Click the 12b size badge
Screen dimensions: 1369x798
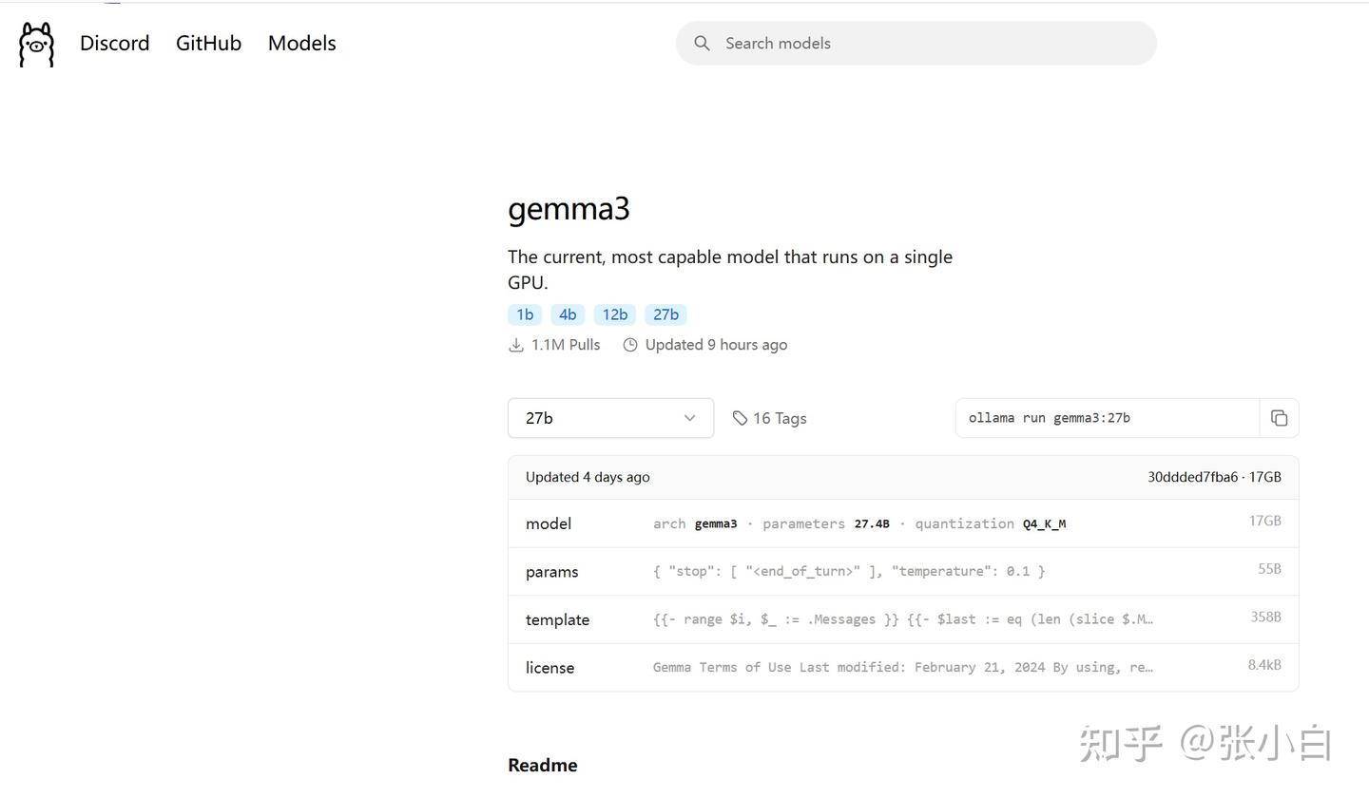point(614,314)
